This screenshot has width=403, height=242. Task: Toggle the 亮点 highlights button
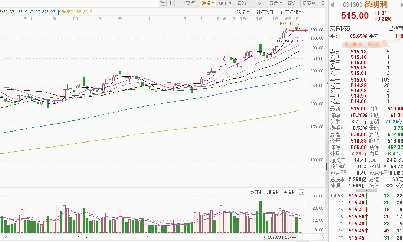(x=190, y=3)
